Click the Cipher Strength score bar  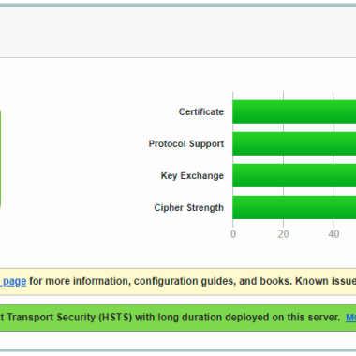click(294, 207)
